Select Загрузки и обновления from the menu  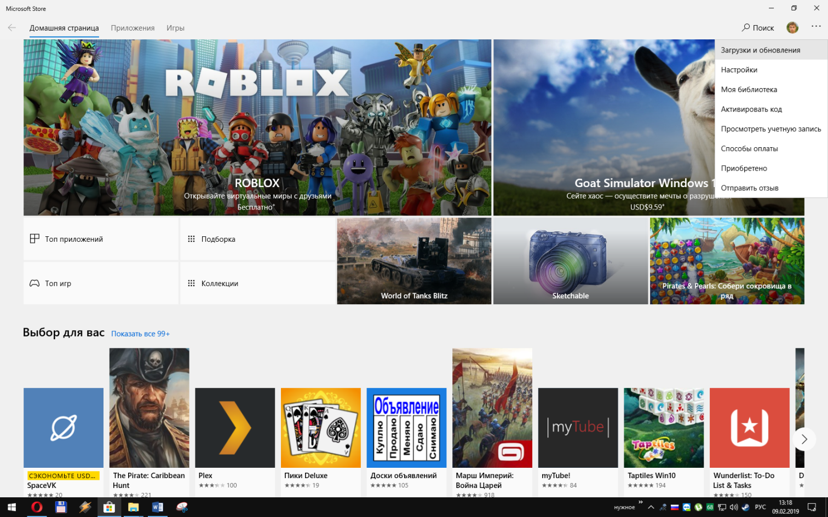[771, 50]
